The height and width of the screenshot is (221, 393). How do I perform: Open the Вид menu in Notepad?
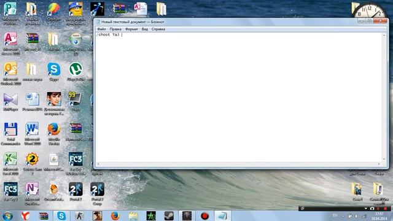coord(145,29)
